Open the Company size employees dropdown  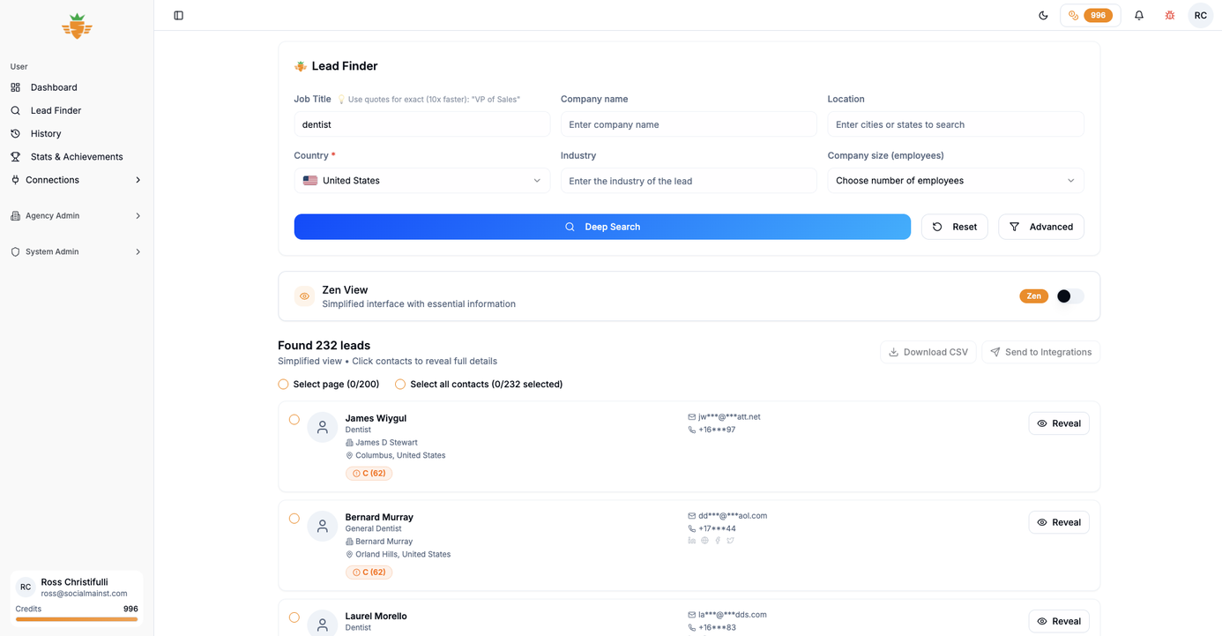[x=955, y=180]
